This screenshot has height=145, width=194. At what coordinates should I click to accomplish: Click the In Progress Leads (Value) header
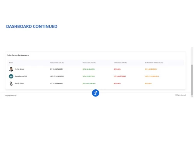pos(154,63)
